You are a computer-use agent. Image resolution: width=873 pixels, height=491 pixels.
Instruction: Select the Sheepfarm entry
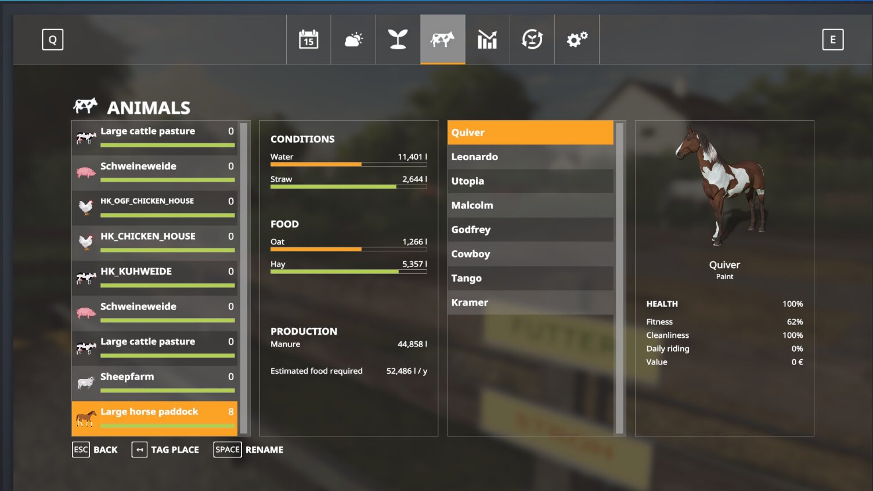coord(154,382)
